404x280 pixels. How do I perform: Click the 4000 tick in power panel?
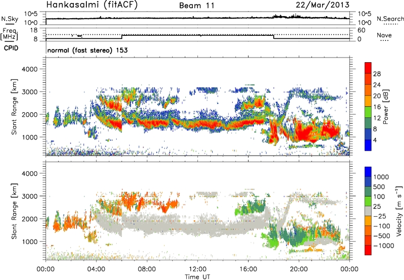30,69
